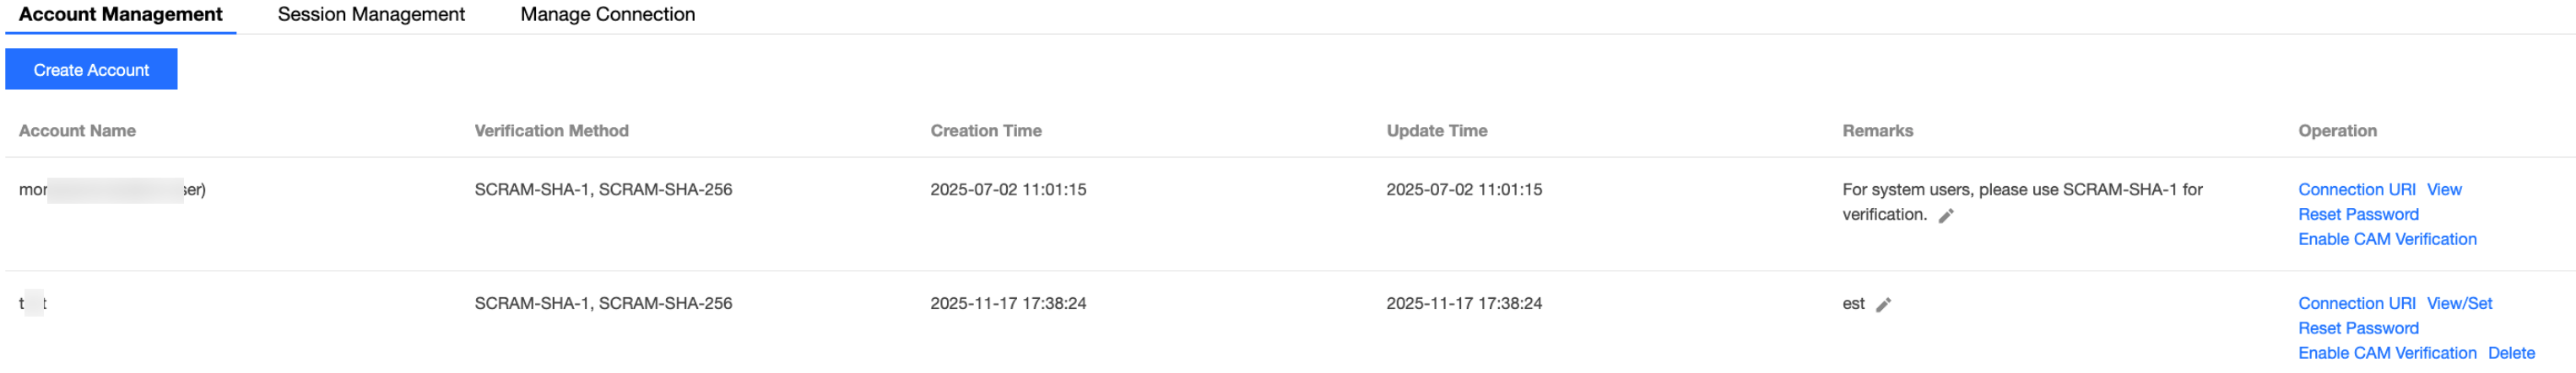Enable CAM Verification for first account
This screenshot has width=2576, height=373.
(x=2387, y=239)
